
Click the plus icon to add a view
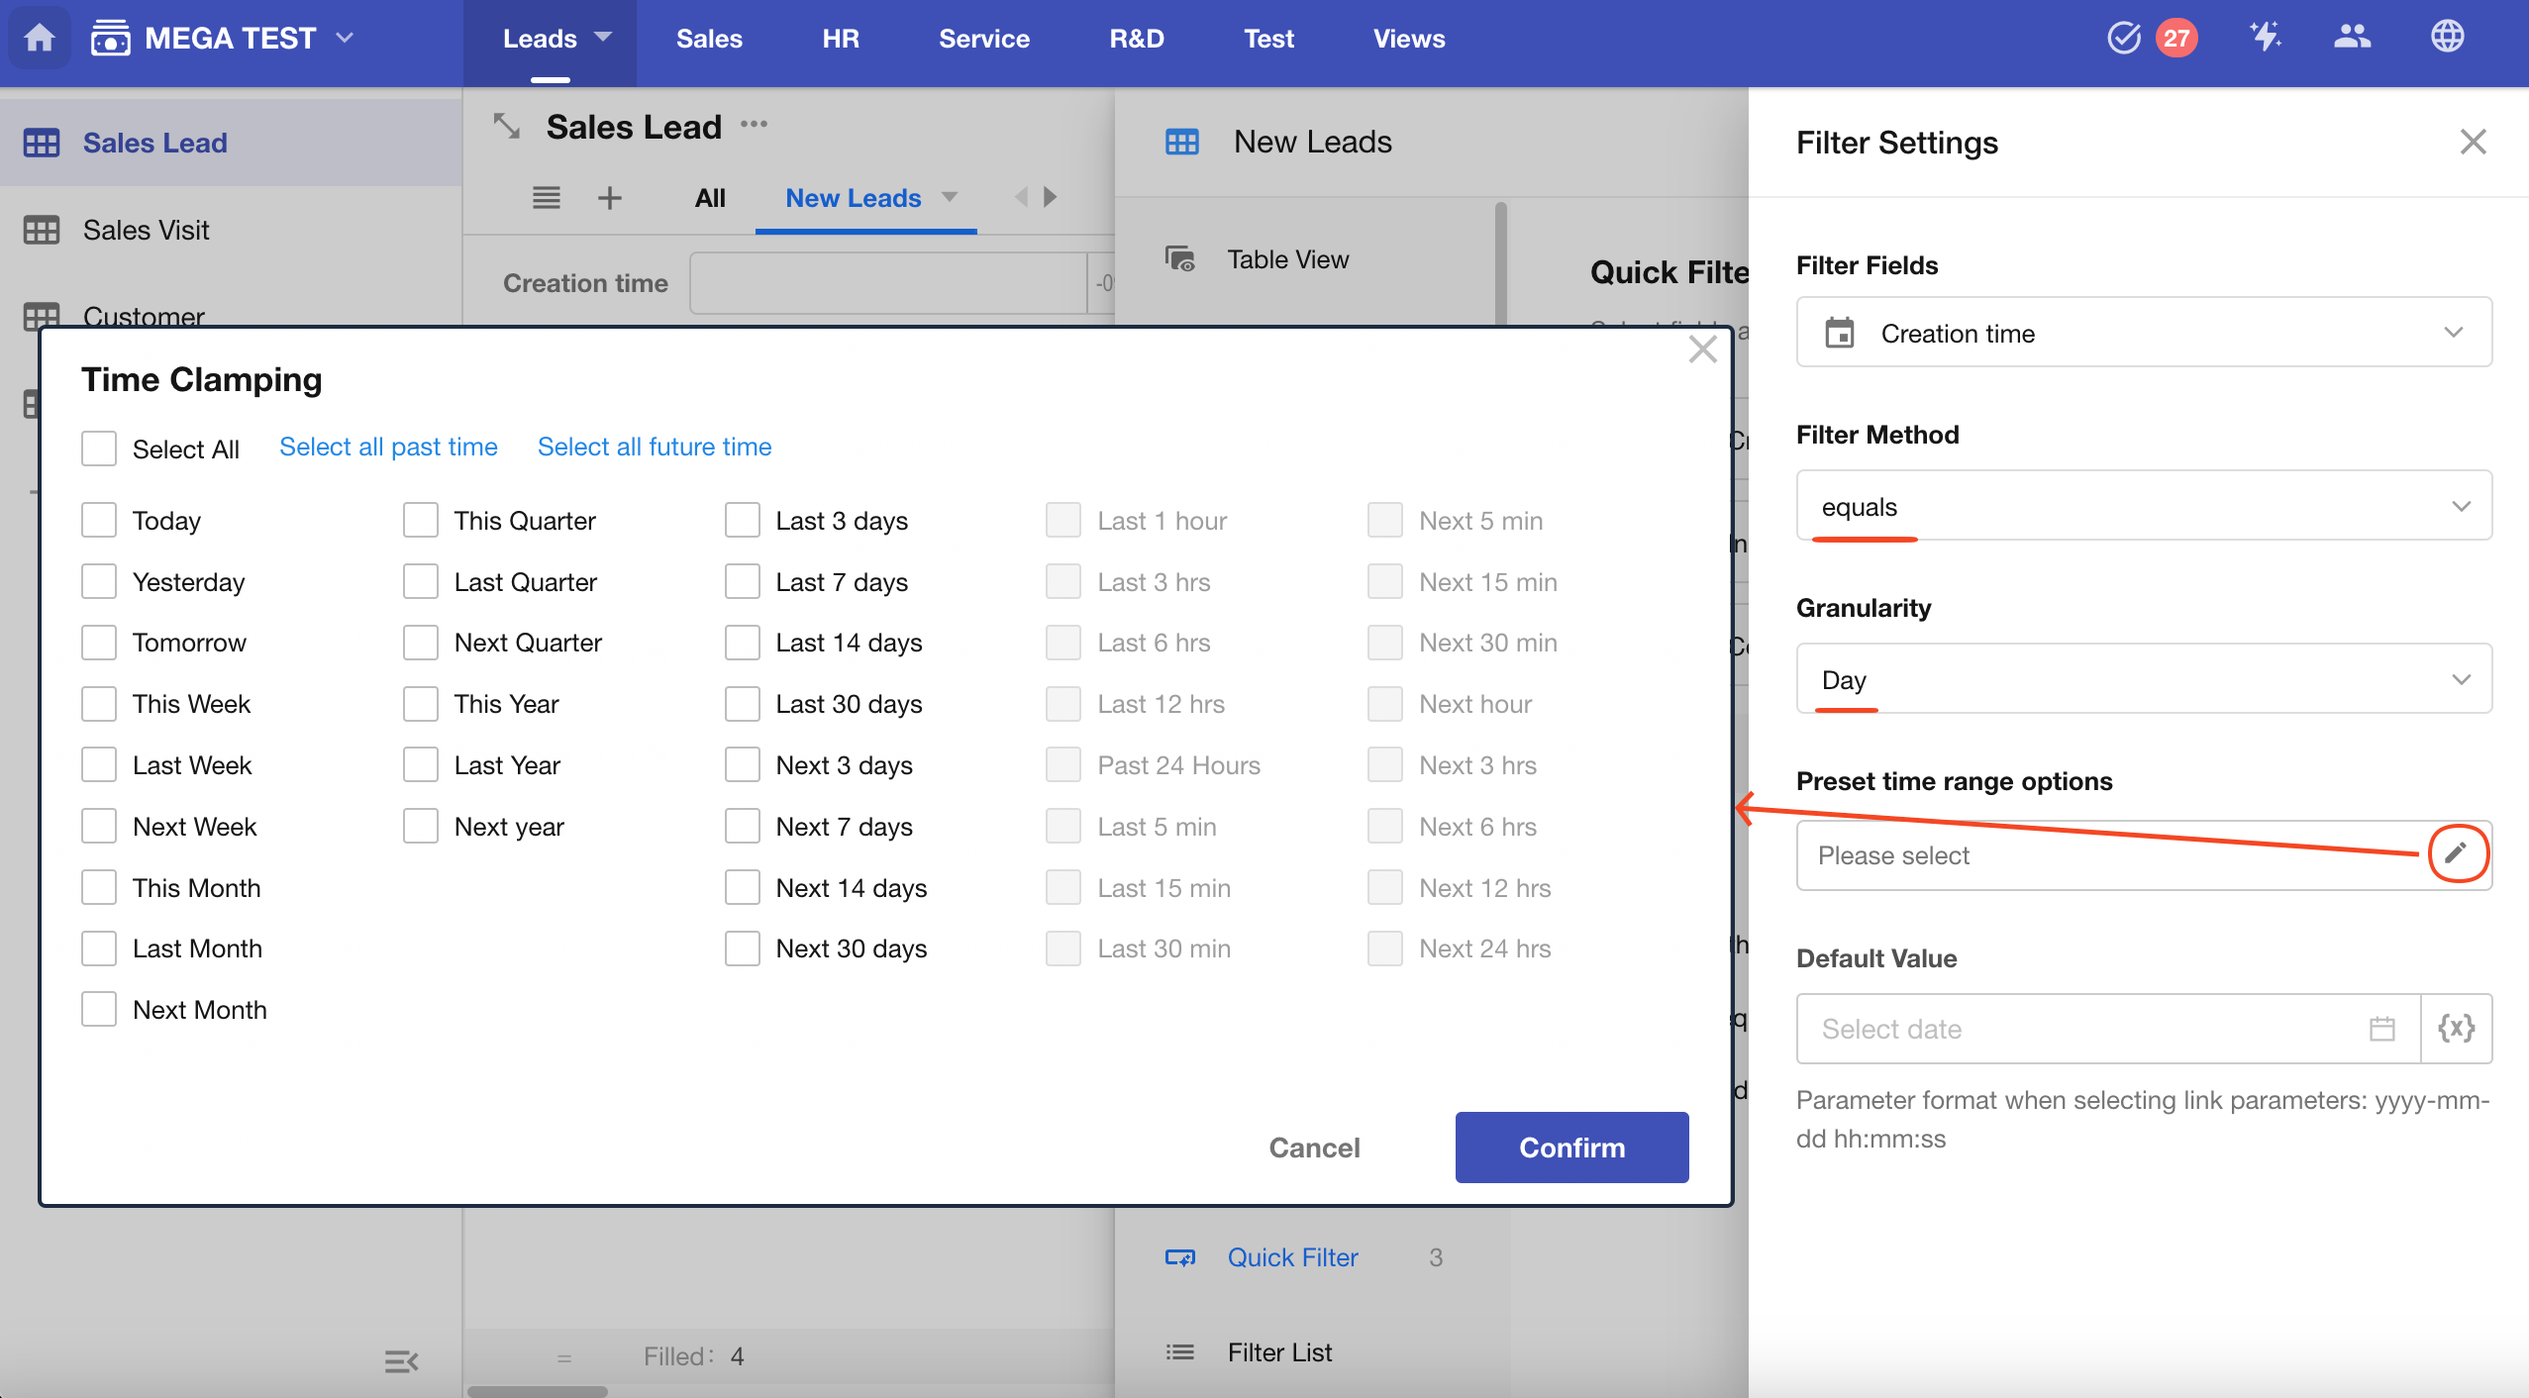[x=610, y=198]
